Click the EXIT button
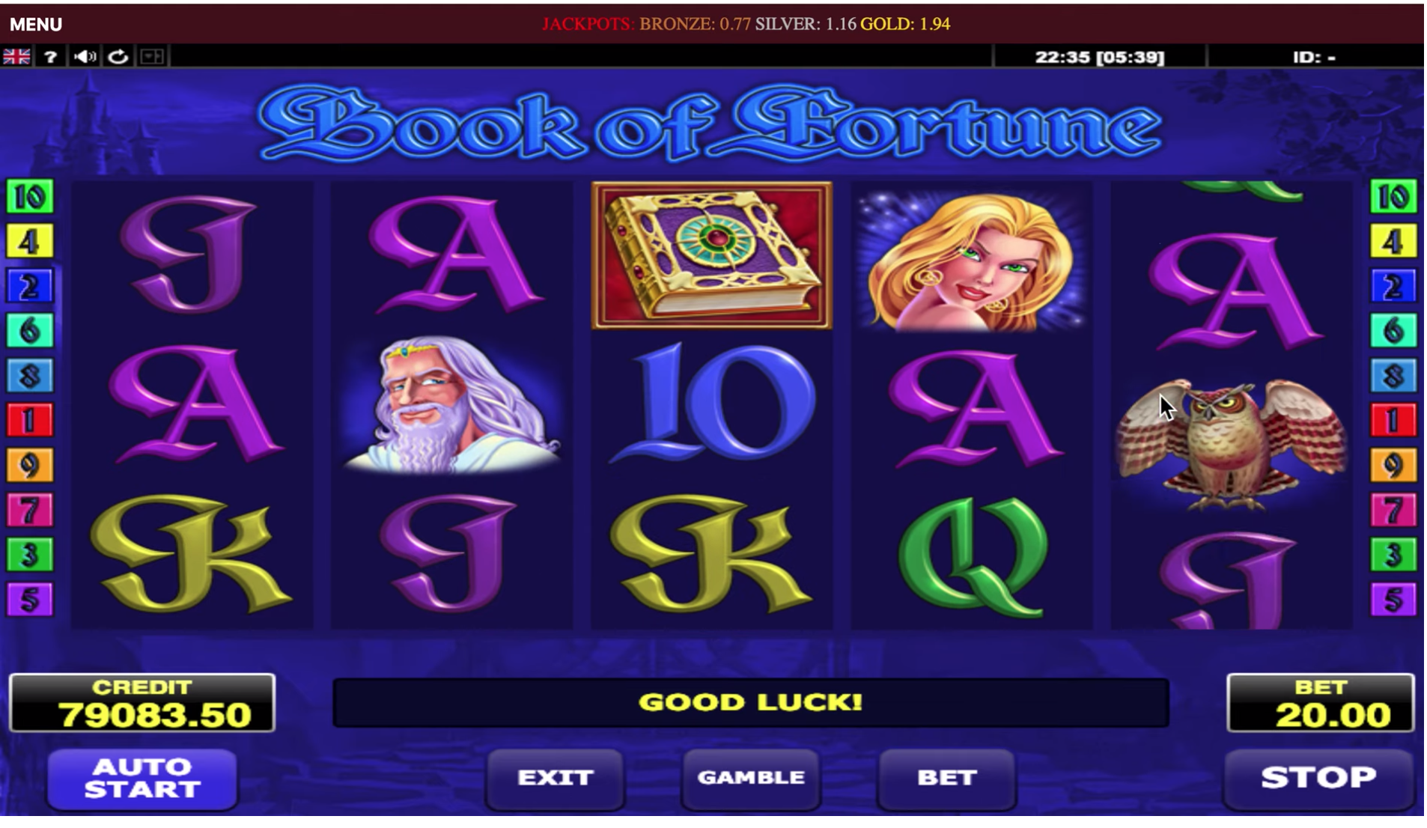 point(555,779)
